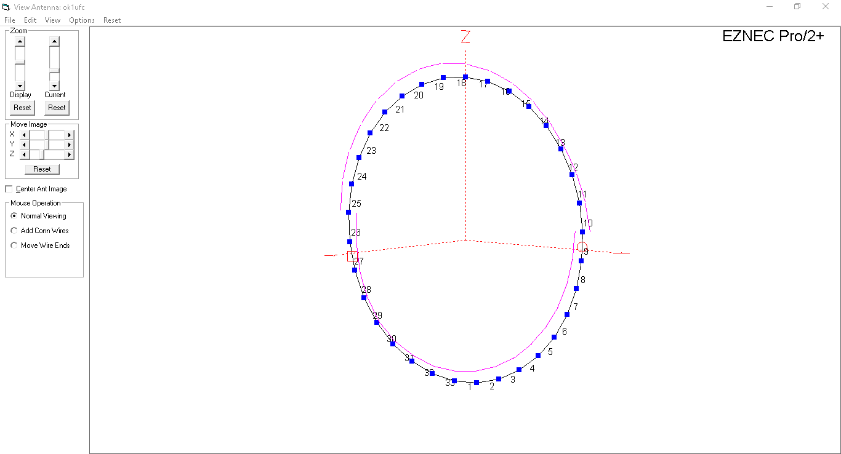Click the Current zoom scrollbar down arrow
The image size is (841, 454).
[x=54, y=86]
